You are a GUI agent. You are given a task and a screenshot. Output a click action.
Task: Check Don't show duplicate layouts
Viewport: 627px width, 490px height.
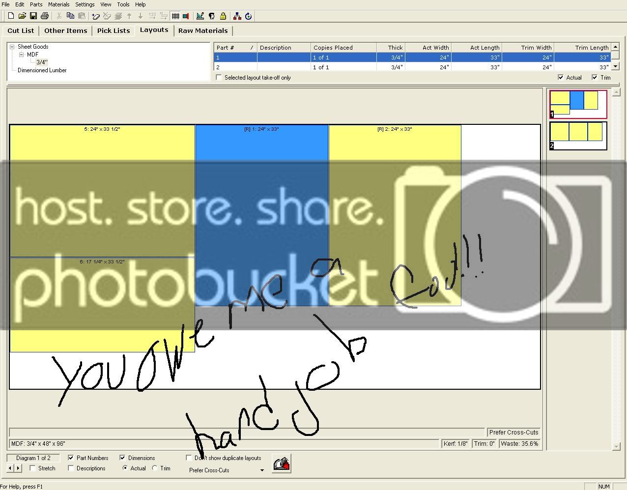point(189,458)
